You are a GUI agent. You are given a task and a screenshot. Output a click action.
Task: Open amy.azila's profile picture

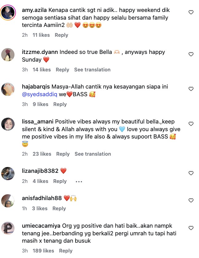pyautogui.click(x=8, y=13)
